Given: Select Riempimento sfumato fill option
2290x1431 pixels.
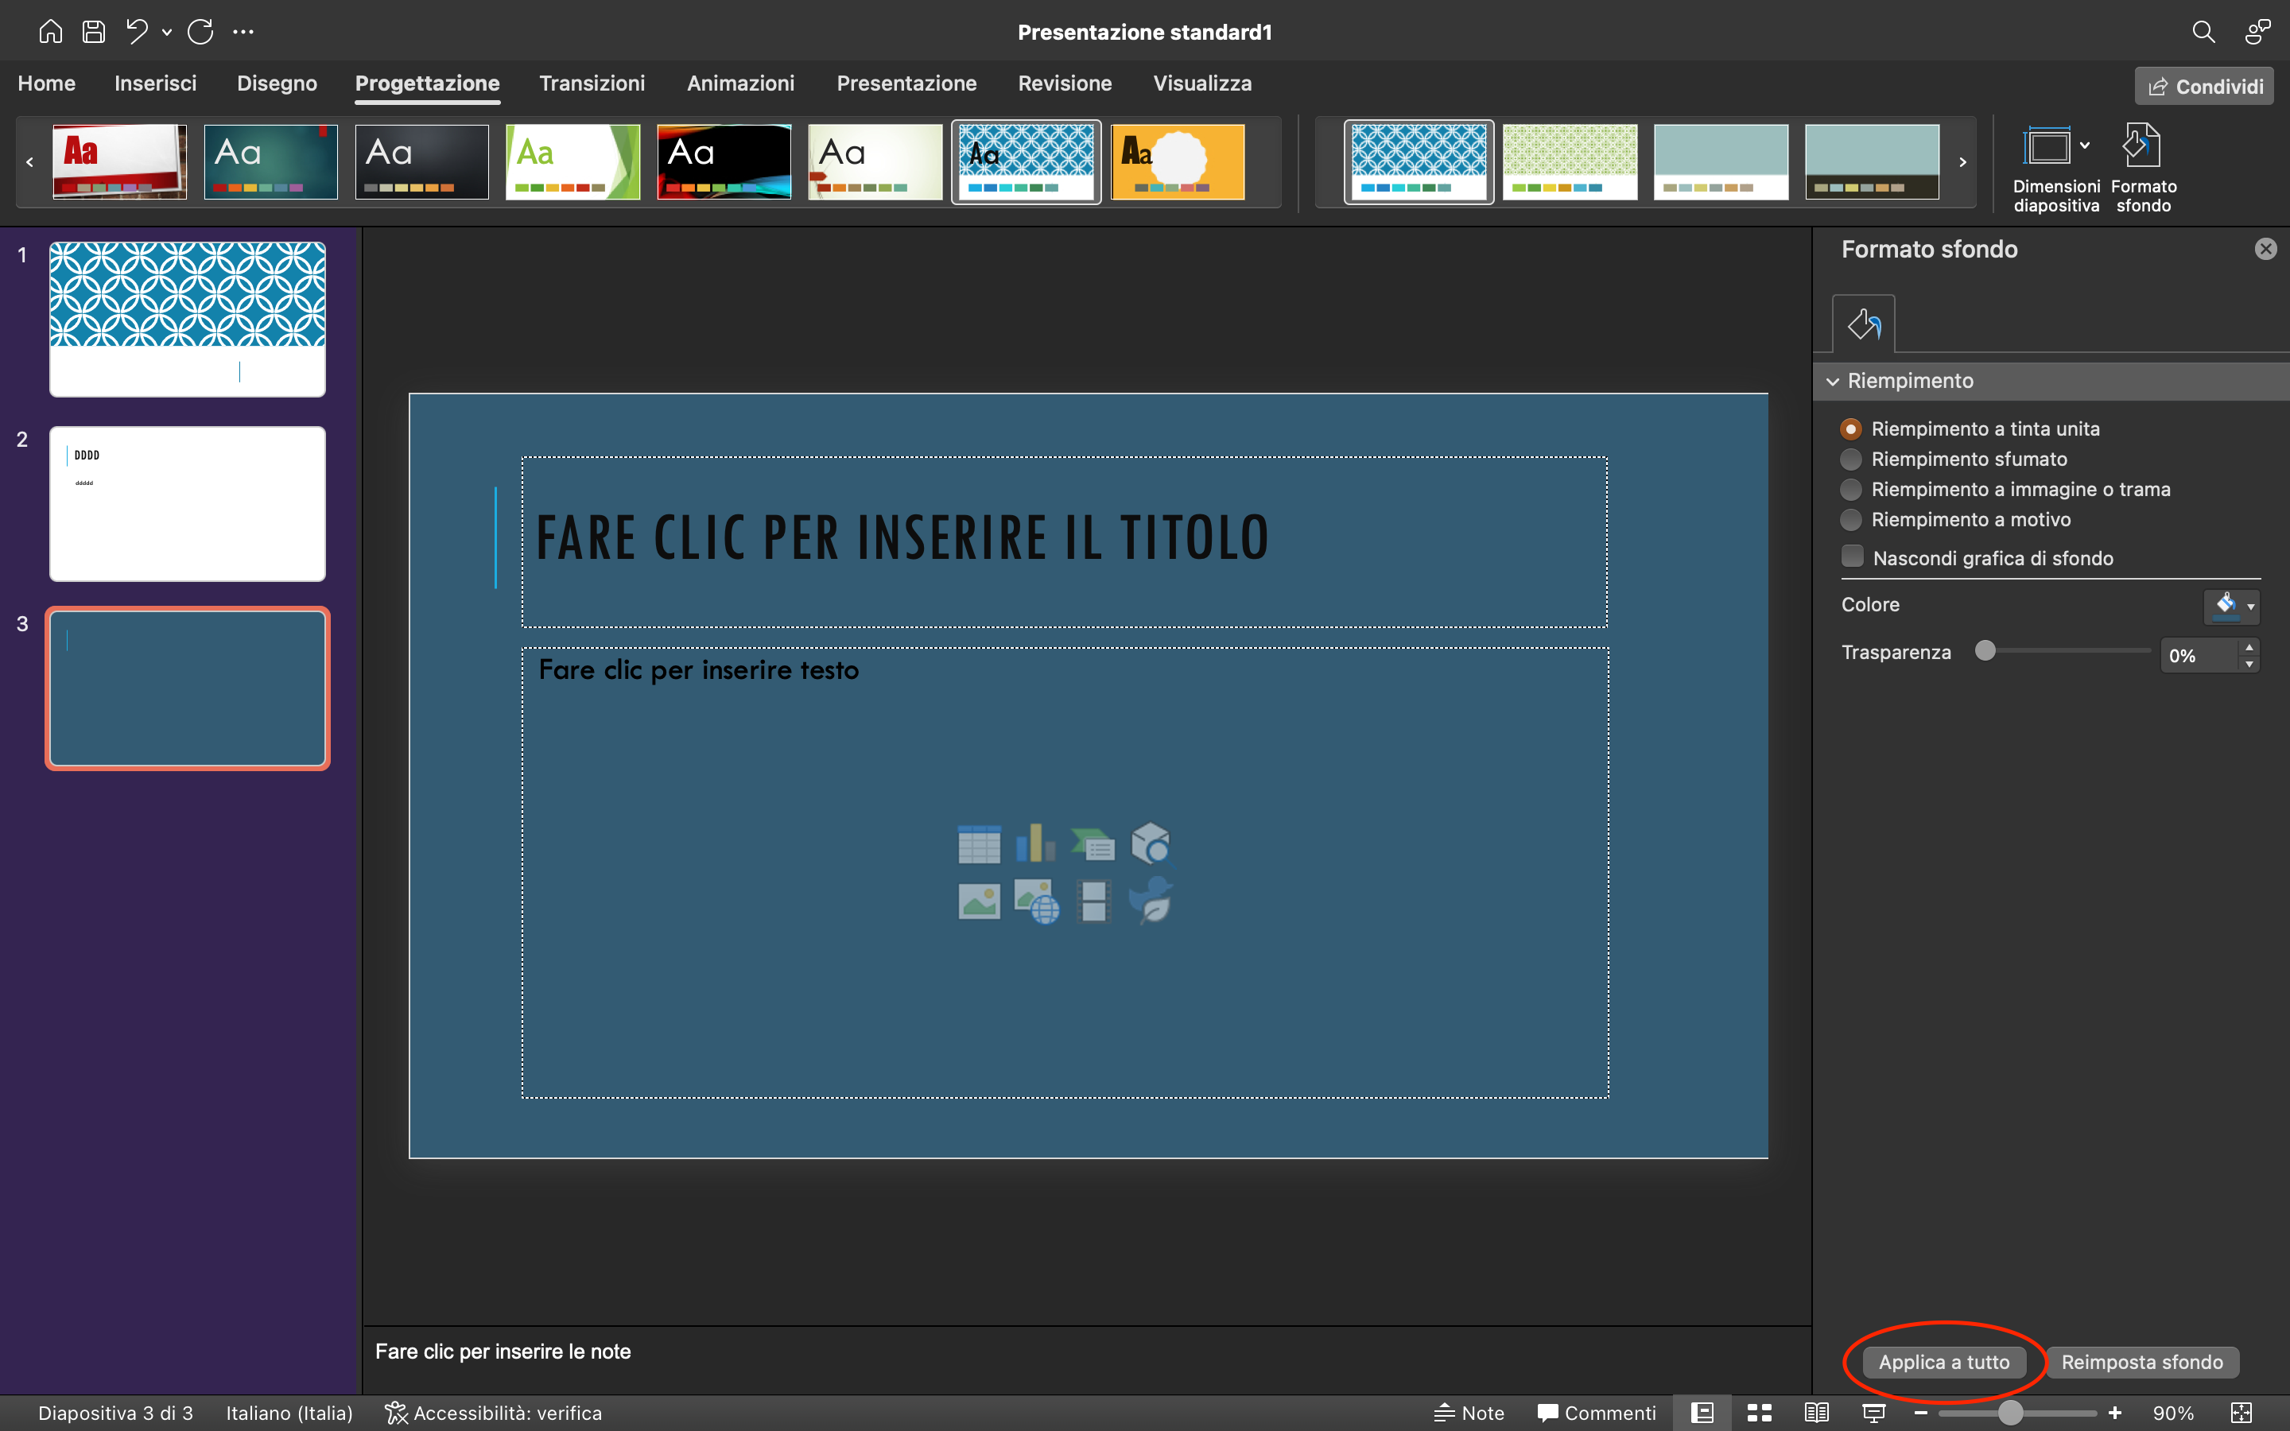Looking at the screenshot, I should tap(1851, 459).
